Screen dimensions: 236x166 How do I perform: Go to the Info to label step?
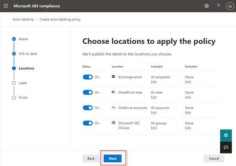pos(28,54)
